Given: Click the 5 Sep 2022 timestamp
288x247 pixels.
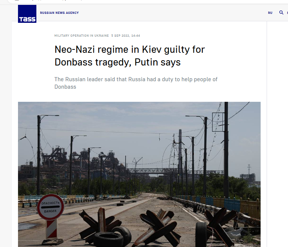Looking at the screenshot, I should [126, 36].
